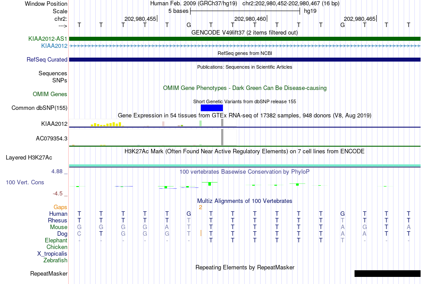Screen dimensions: 421x284
Task: Click the Gaps row label
Action: pos(60,207)
